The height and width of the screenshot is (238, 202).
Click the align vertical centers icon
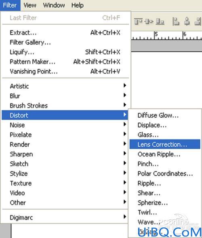(x=149, y=21)
